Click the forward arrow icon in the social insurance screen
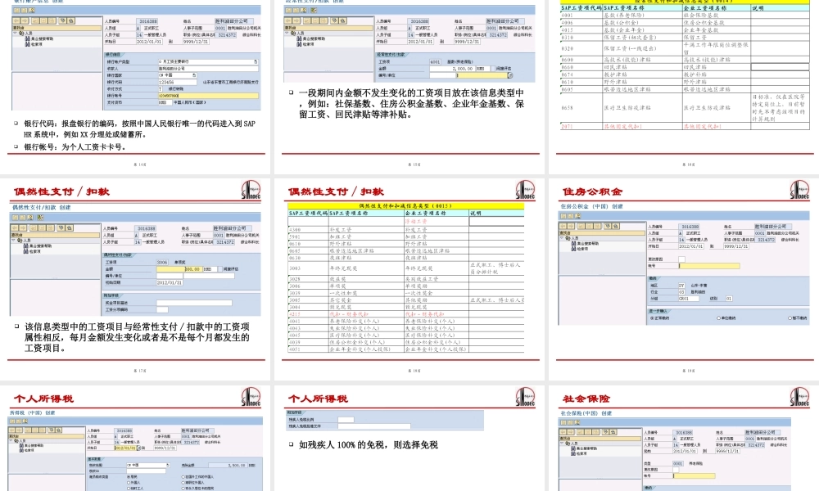The height and width of the screenshot is (491, 819). (569, 432)
